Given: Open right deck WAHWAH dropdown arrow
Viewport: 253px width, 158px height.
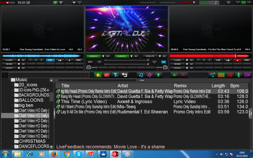Looking at the screenshot, I should pos(187,68).
